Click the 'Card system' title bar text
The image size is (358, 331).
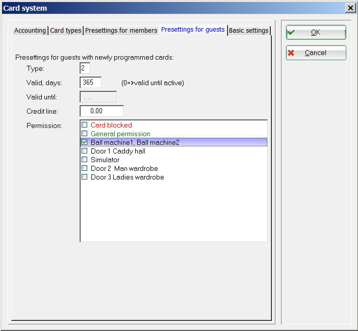pyautogui.click(x=25, y=8)
